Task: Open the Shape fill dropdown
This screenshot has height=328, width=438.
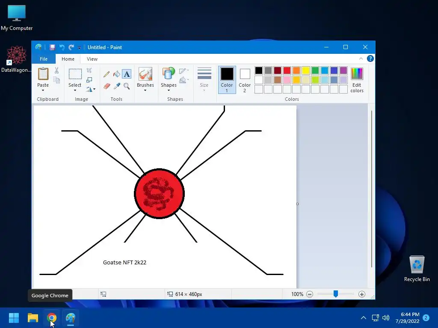Action: pyautogui.click(x=184, y=80)
